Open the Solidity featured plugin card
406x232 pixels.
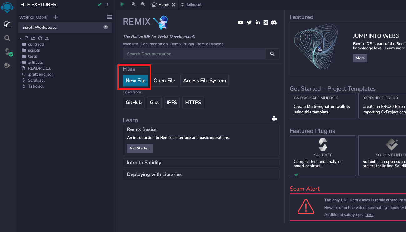coord(323,156)
